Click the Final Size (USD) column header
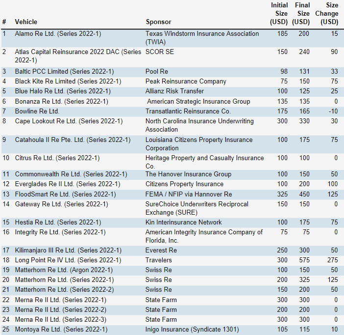The width and height of the screenshot is (344, 335). (x=301, y=13)
